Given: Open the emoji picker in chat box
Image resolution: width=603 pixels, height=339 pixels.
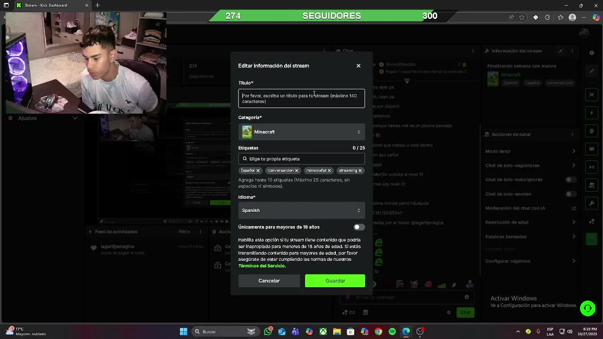Looking at the screenshot, I should (x=467, y=297).
